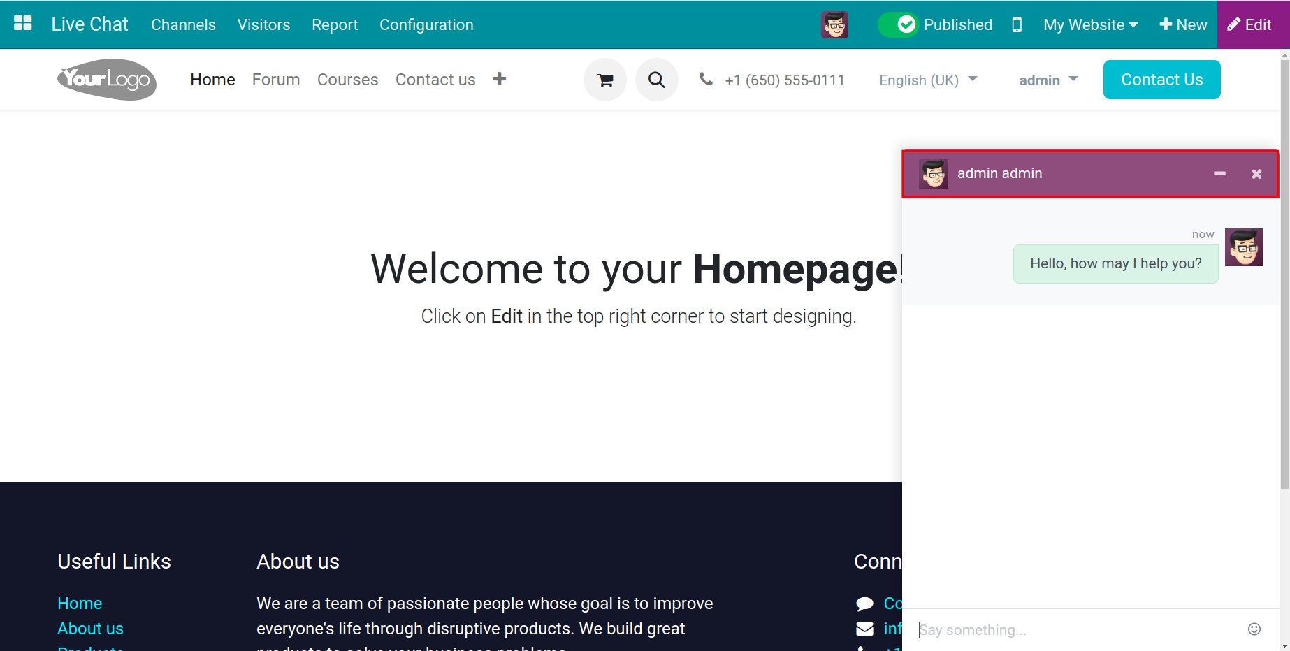Click the plus icon after Contact us

tap(499, 79)
